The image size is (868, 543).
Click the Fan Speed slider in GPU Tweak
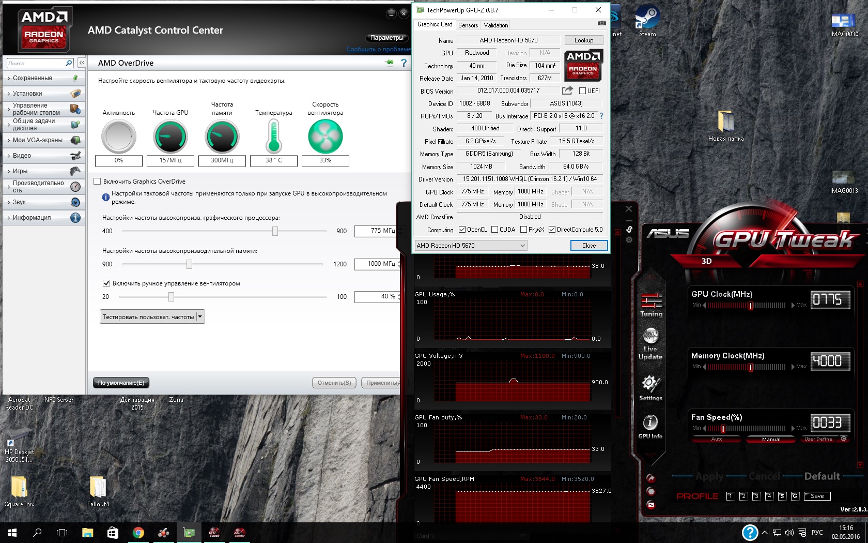(x=747, y=428)
